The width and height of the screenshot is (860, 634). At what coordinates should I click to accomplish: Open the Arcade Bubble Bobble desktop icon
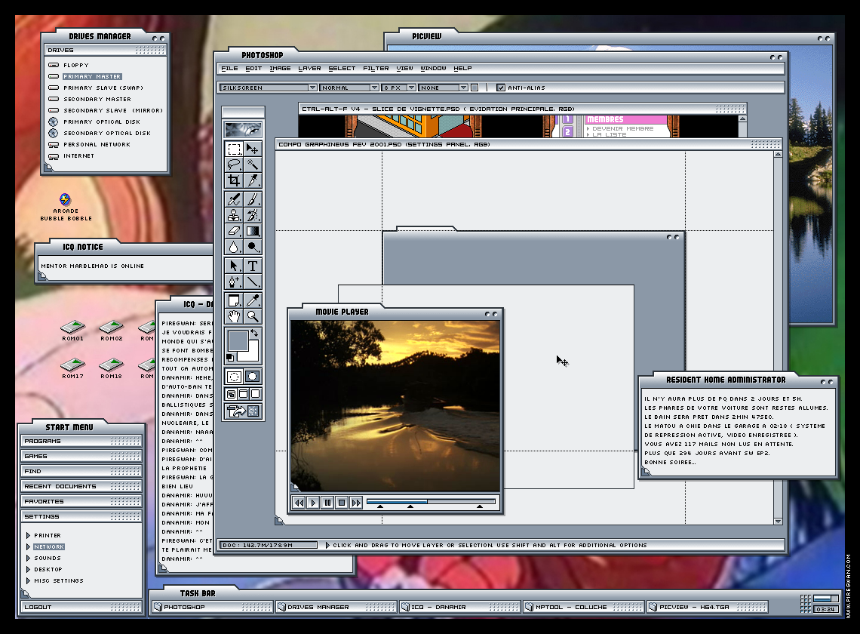tap(66, 206)
